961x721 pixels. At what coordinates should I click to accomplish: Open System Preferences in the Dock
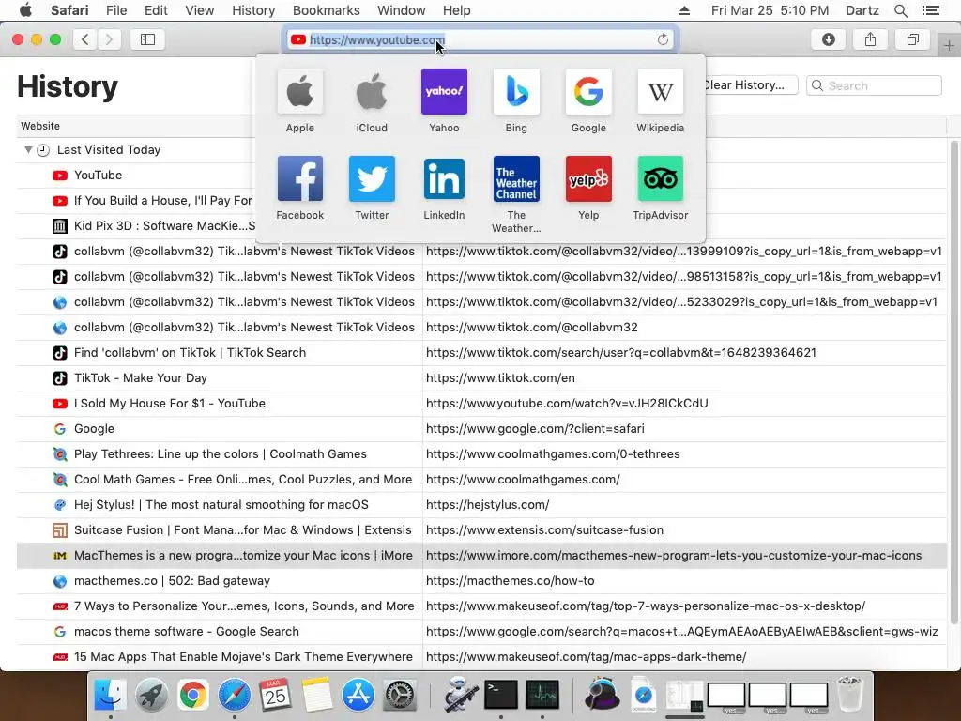pyautogui.click(x=400, y=696)
